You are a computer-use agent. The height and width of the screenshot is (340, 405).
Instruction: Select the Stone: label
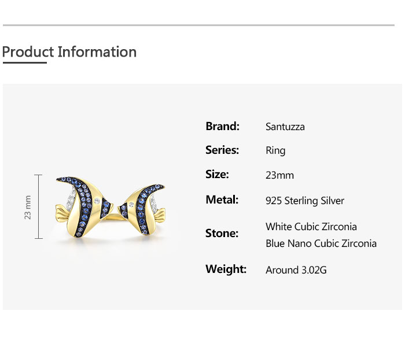coord(222,234)
